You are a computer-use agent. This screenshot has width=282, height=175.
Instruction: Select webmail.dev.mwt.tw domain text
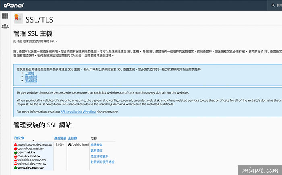(32, 164)
